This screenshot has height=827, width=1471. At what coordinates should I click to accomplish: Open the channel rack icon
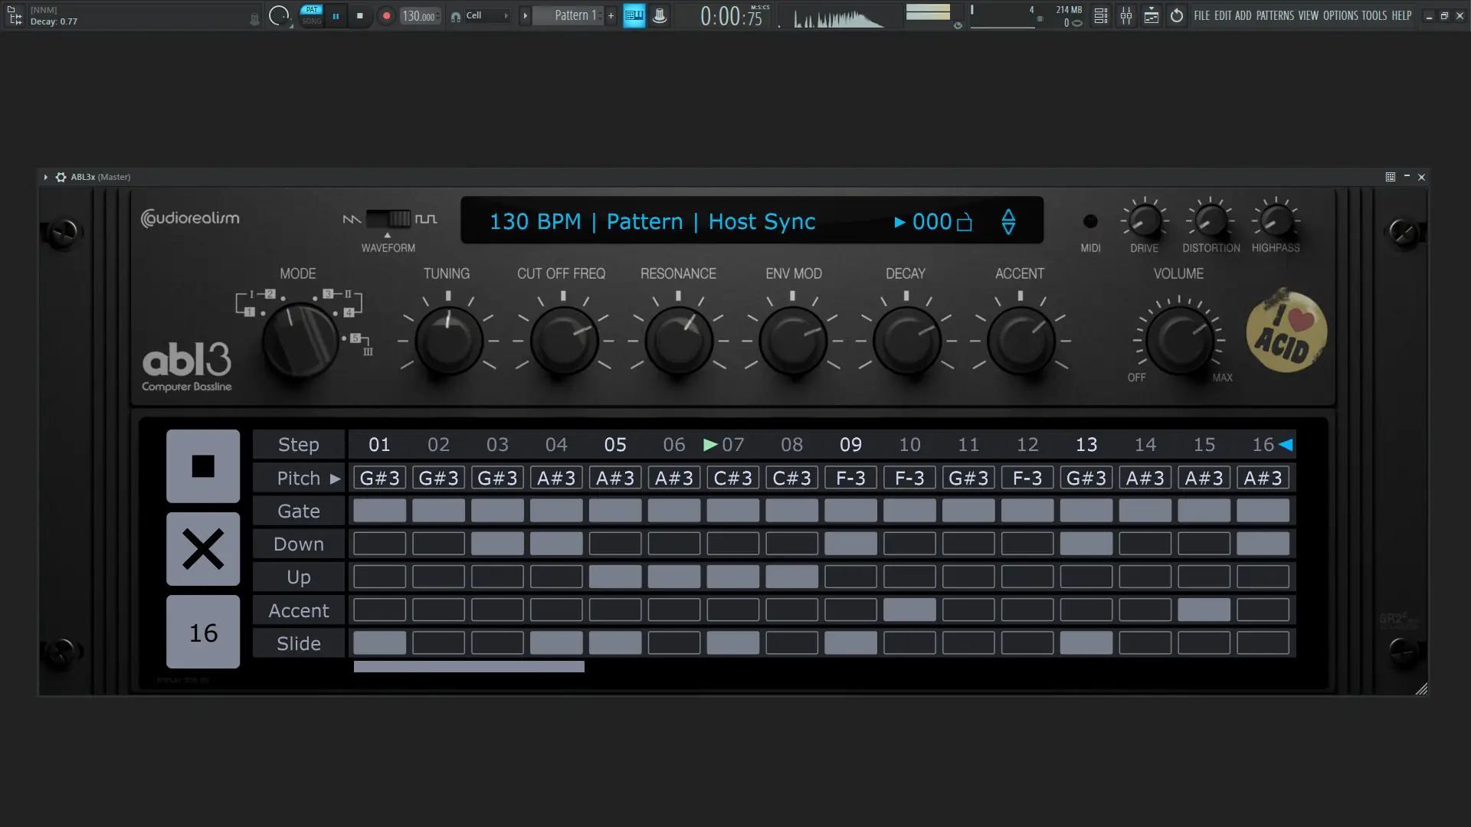[1101, 16]
